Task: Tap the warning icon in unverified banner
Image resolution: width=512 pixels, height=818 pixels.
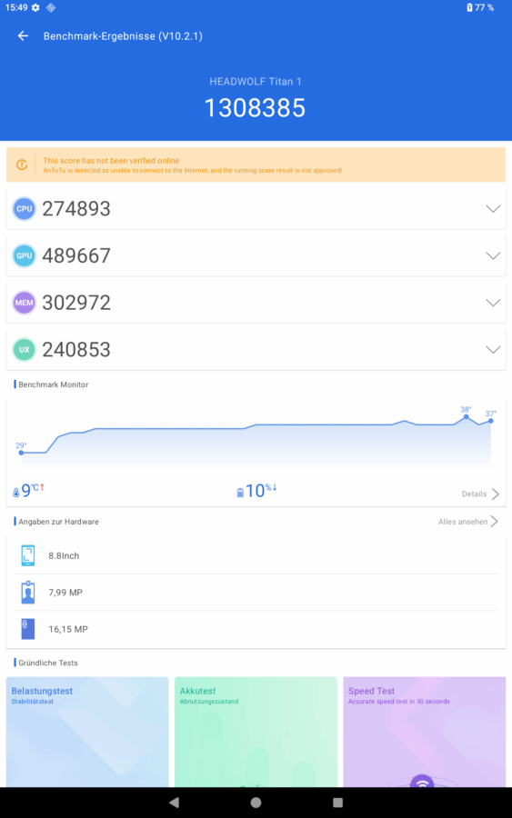Action: tap(22, 165)
